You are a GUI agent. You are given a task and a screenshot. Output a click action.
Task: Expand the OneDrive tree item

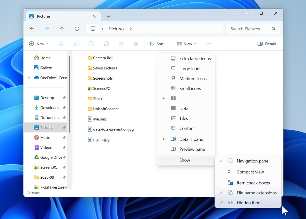pos(29,78)
